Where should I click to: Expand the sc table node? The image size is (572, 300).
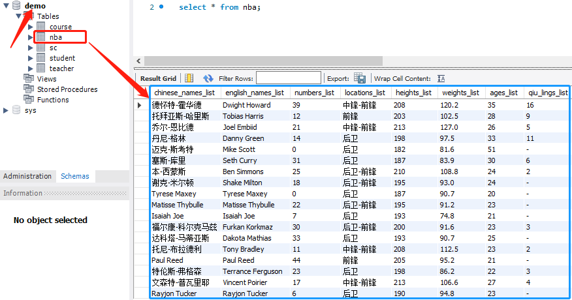(31, 48)
